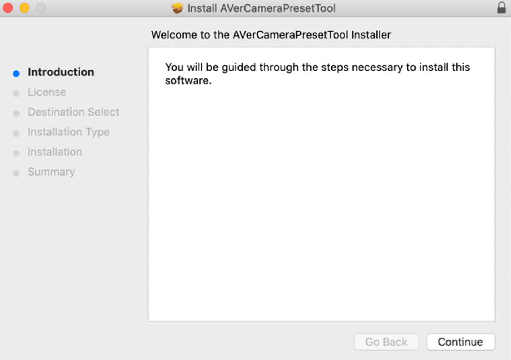Select the Installation step label
The image size is (511, 360).
click(55, 152)
